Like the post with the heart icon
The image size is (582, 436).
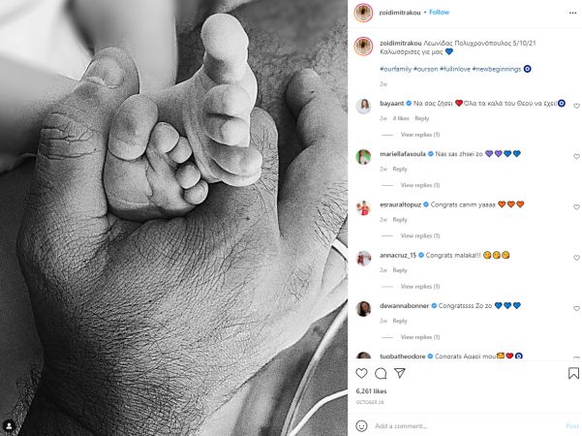(x=361, y=373)
